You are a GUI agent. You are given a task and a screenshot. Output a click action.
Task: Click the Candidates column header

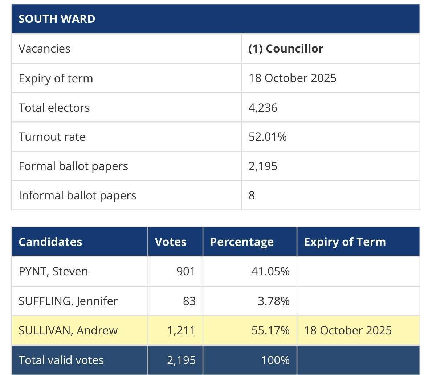pyautogui.click(x=80, y=242)
